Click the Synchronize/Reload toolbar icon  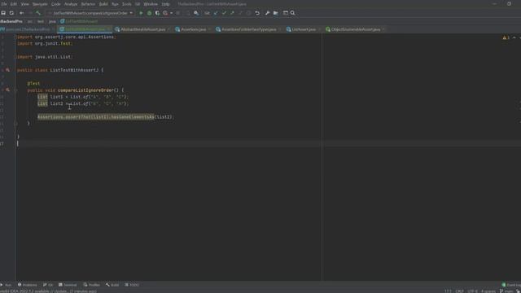click(x=11, y=13)
